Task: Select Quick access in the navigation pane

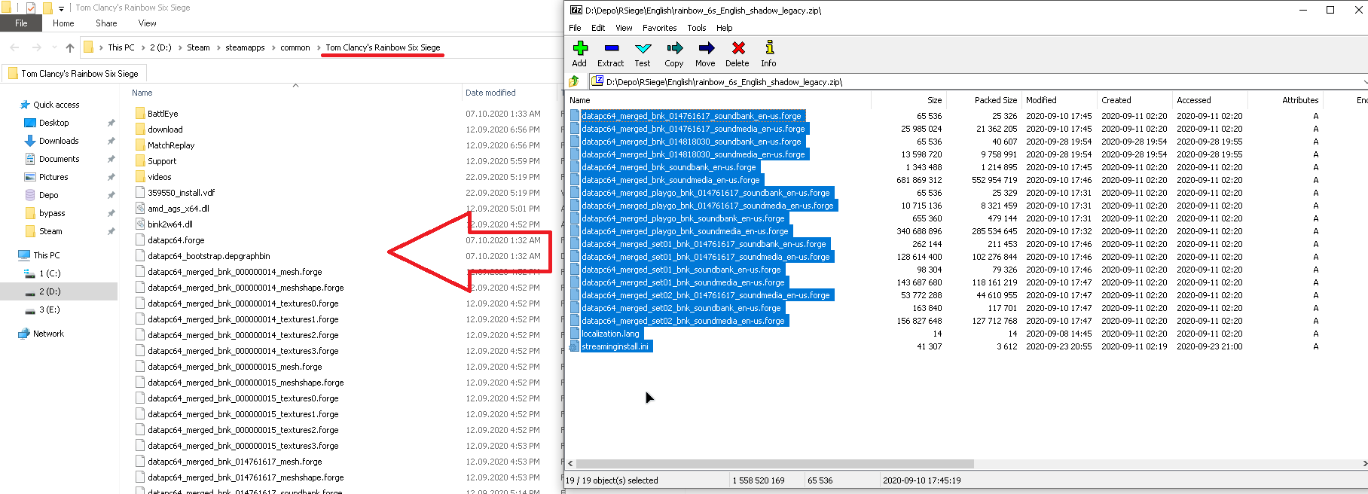Action: (56, 105)
